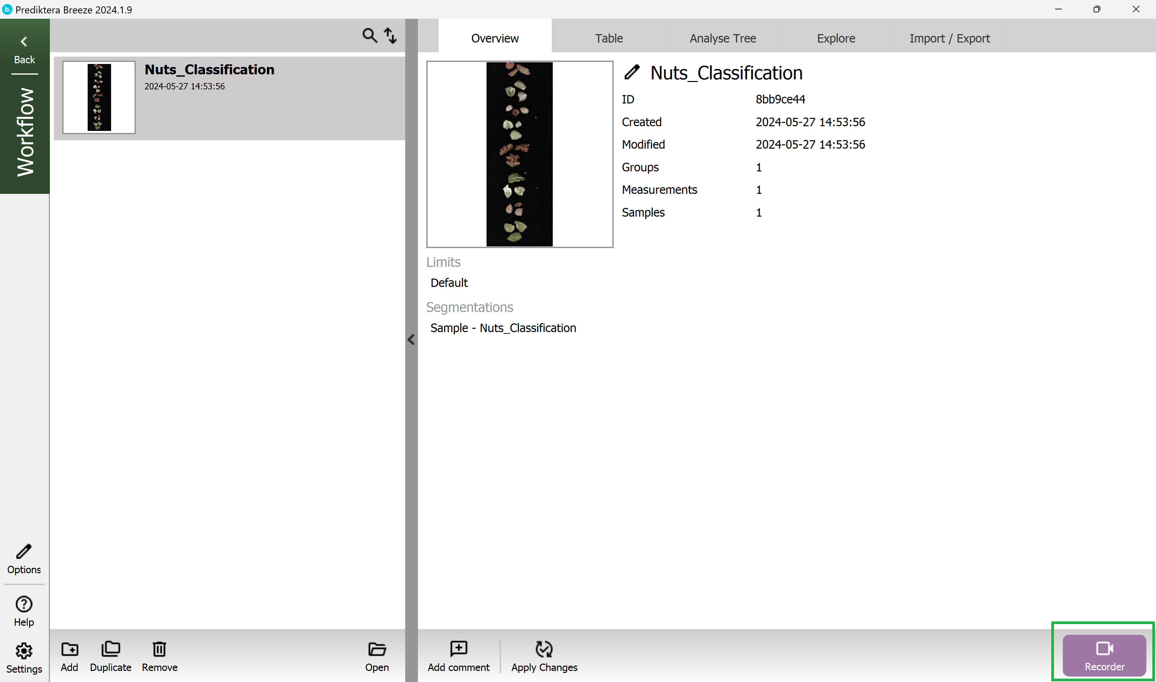Expand the Segmentations section
1156x682 pixels.
tap(469, 307)
